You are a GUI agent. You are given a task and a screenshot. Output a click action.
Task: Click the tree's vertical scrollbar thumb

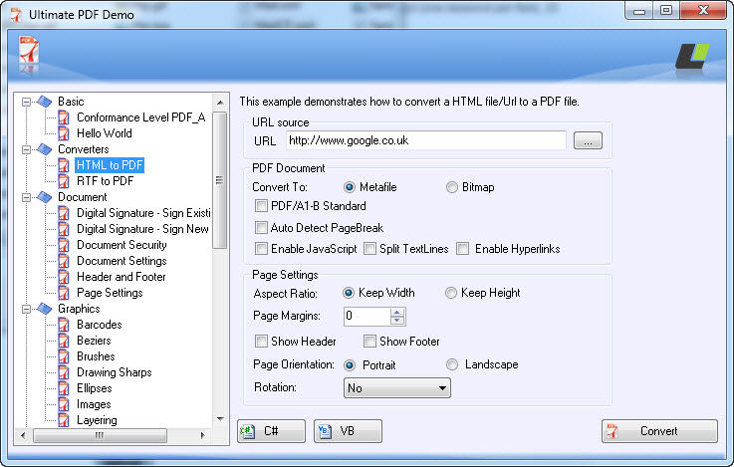(x=219, y=180)
